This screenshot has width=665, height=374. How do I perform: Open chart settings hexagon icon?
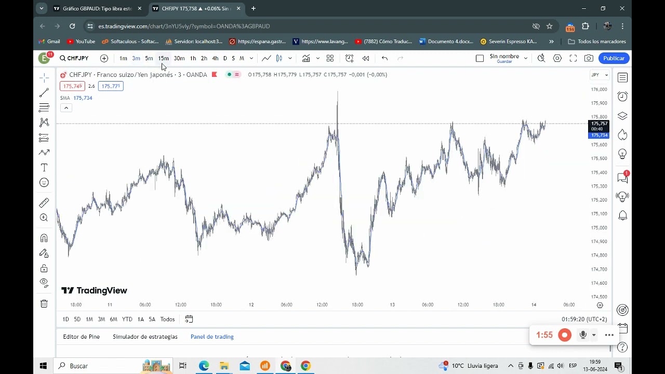[x=557, y=58]
